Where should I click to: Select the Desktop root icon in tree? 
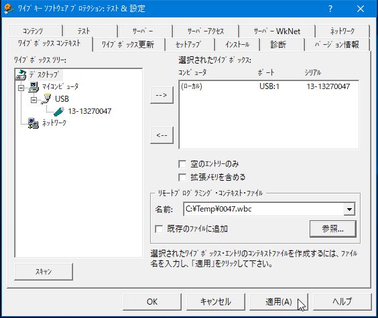point(21,75)
